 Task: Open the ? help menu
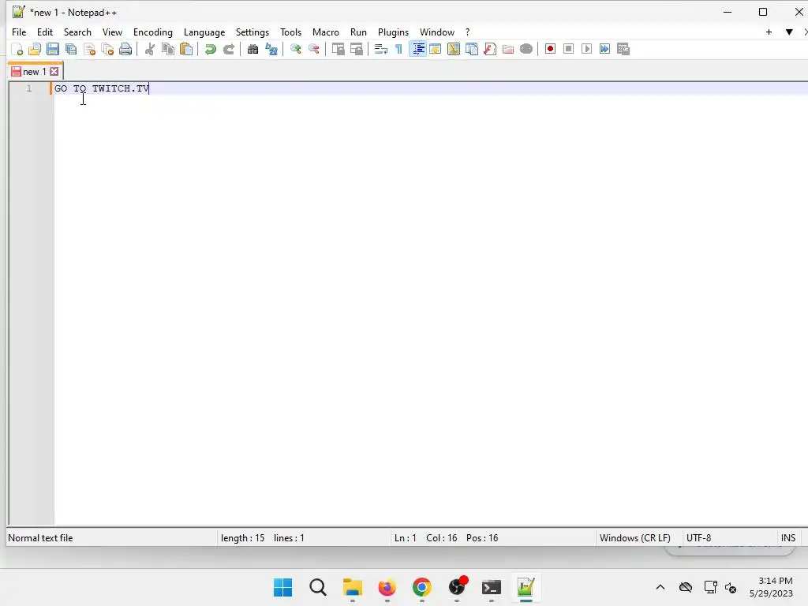pos(467,32)
